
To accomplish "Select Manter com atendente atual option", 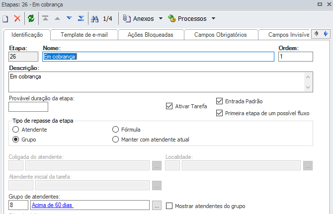I will pyautogui.click(x=115, y=140).
